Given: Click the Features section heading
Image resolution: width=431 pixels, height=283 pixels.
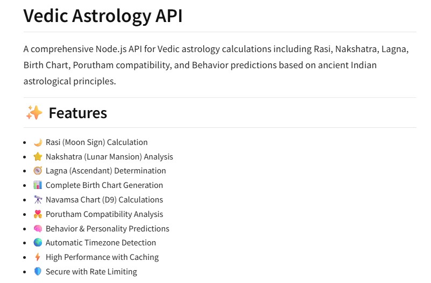Looking at the screenshot, I should tap(77, 113).
